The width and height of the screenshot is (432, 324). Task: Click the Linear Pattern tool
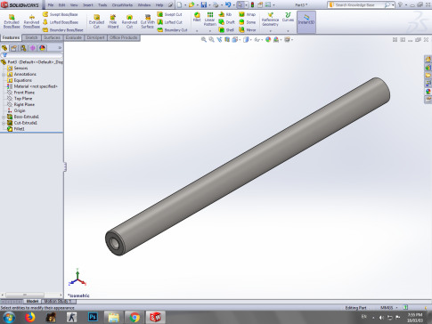pyautogui.click(x=209, y=19)
